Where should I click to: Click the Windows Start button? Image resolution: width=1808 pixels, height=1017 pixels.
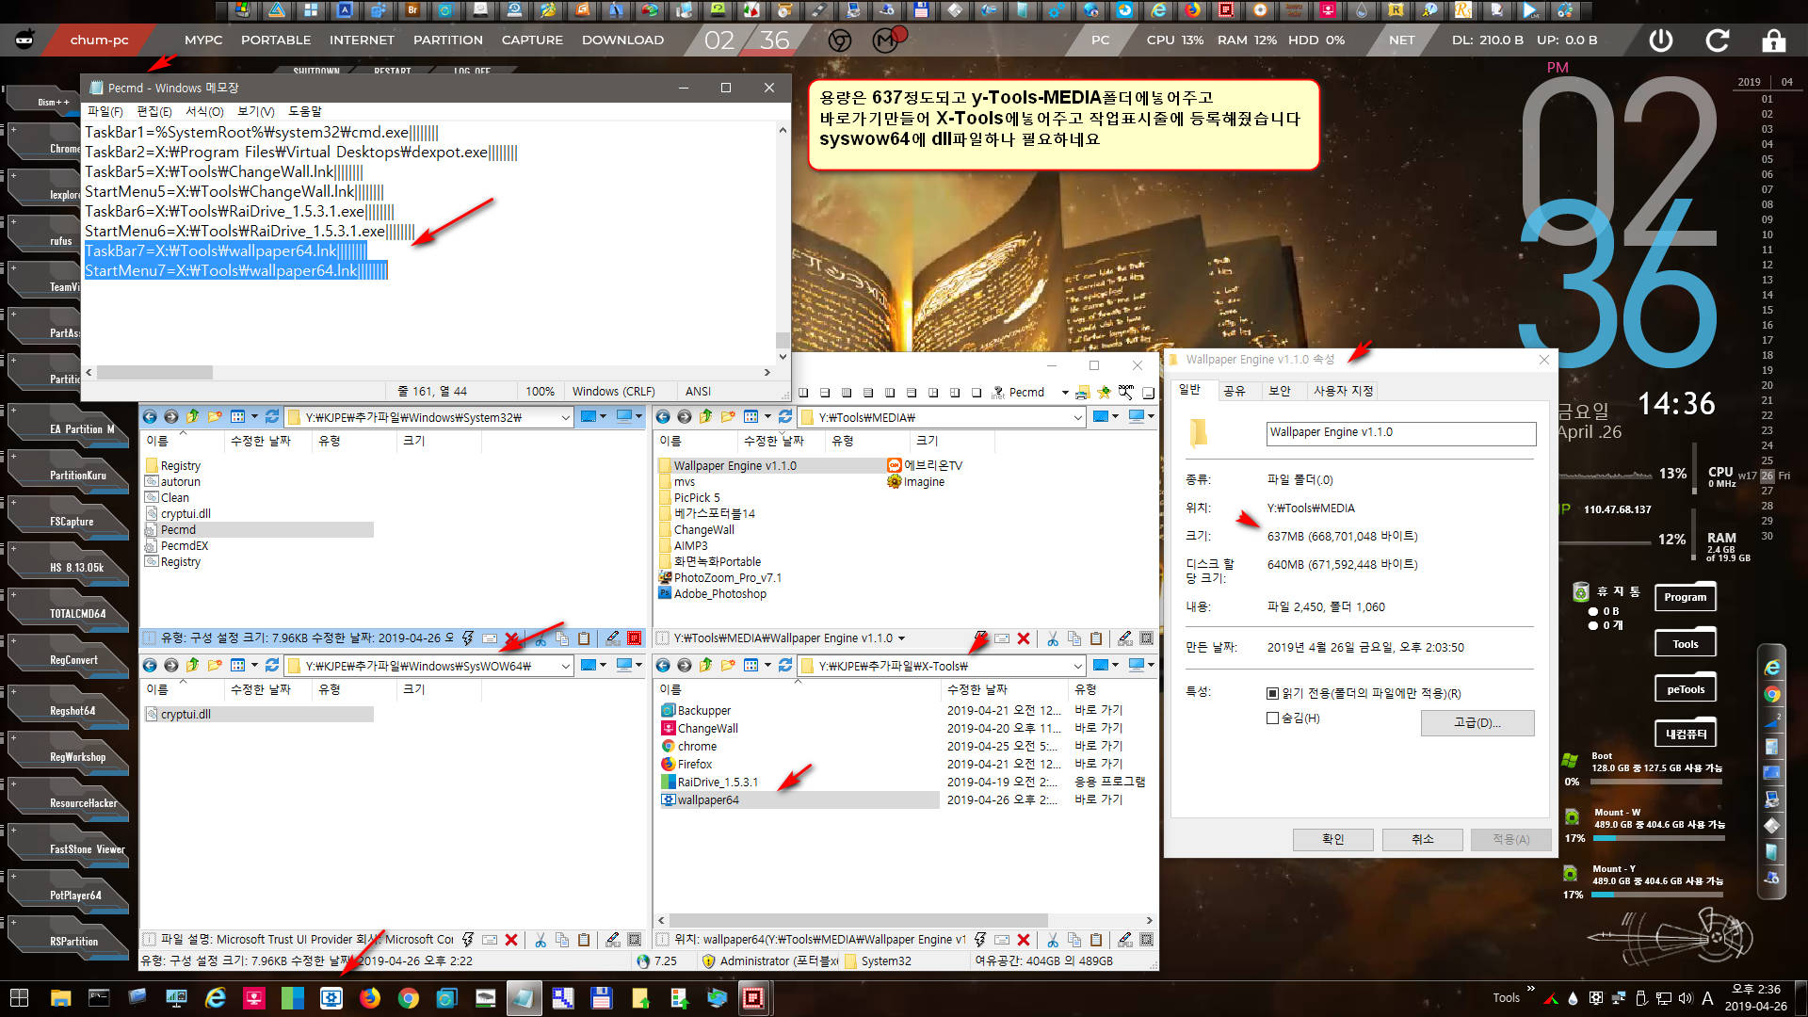tap(19, 998)
